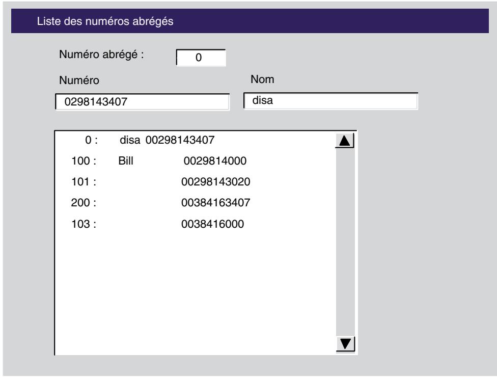Click the Numéro field containing 0298143407

pos(142,102)
